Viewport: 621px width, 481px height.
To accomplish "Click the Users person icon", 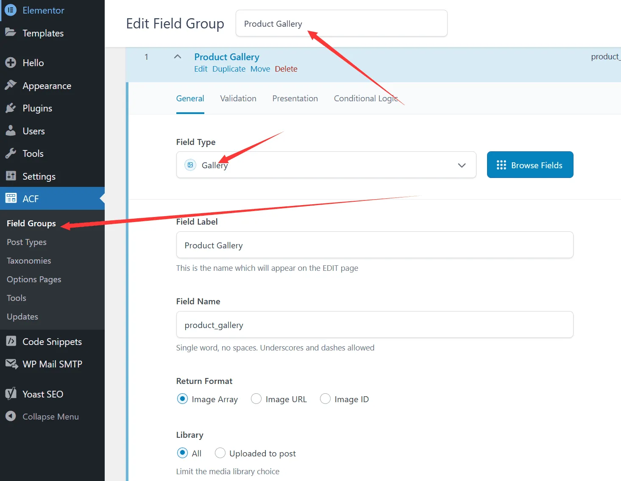I will click(11, 131).
